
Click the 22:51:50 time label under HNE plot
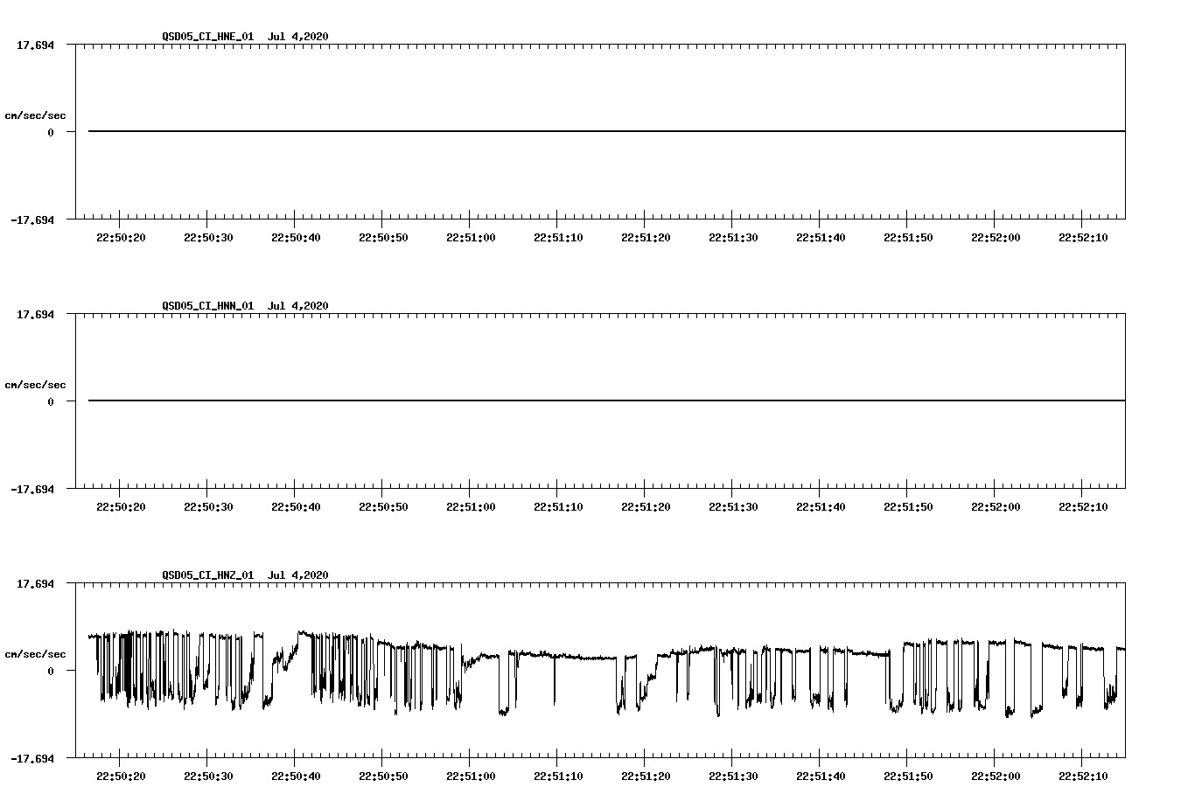(x=908, y=238)
